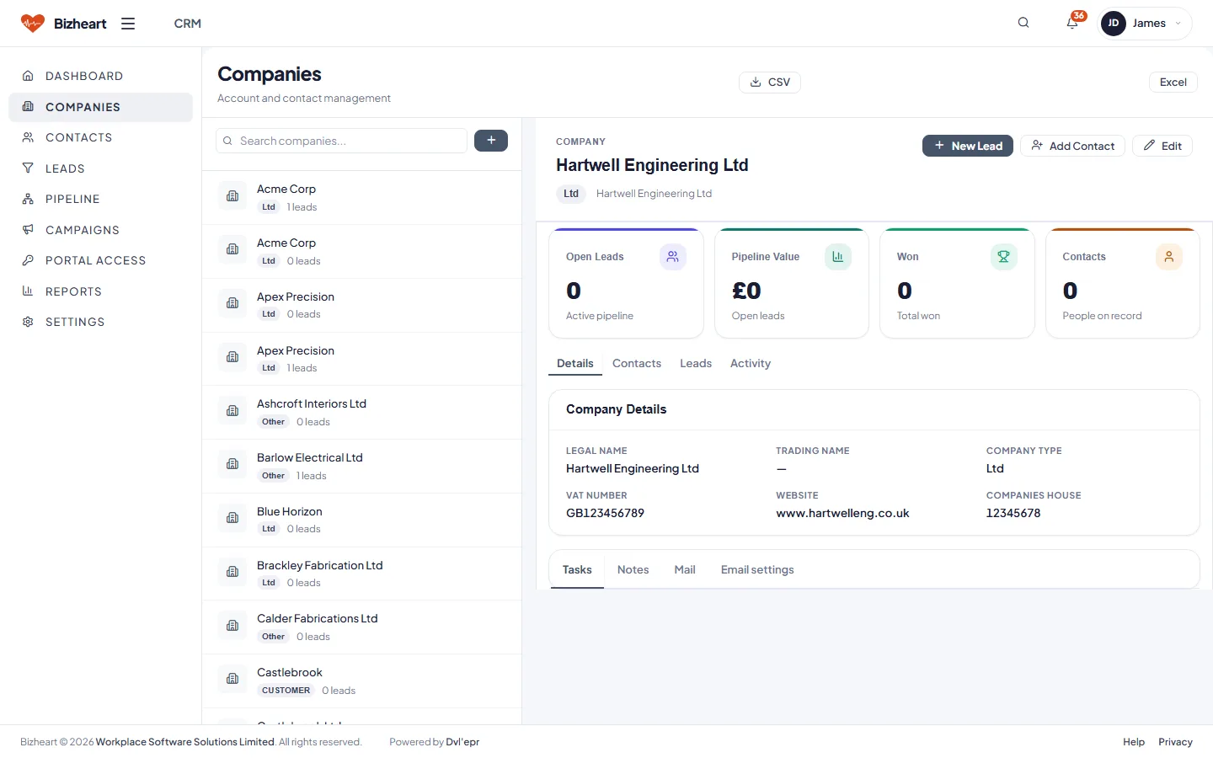Click the Won trophy icon
Screen dimensions: 1213x758
(x=1003, y=257)
